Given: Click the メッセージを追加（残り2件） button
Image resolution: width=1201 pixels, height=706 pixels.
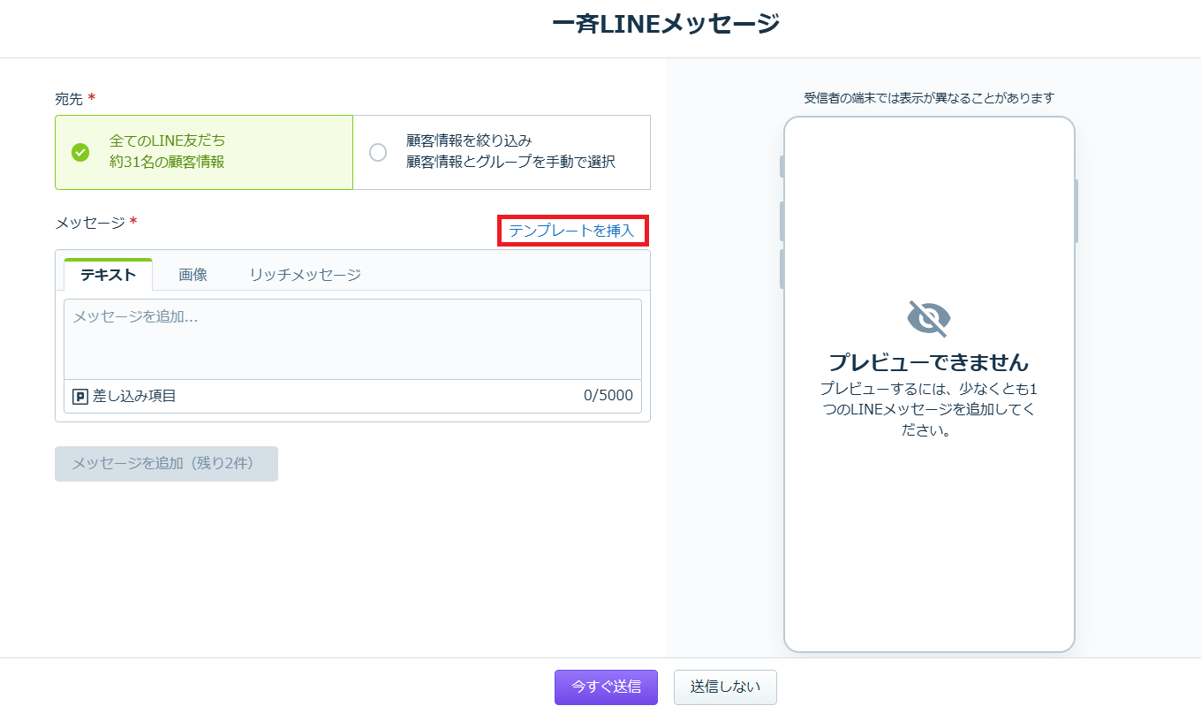Looking at the screenshot, I should click(x=166, y=464).
